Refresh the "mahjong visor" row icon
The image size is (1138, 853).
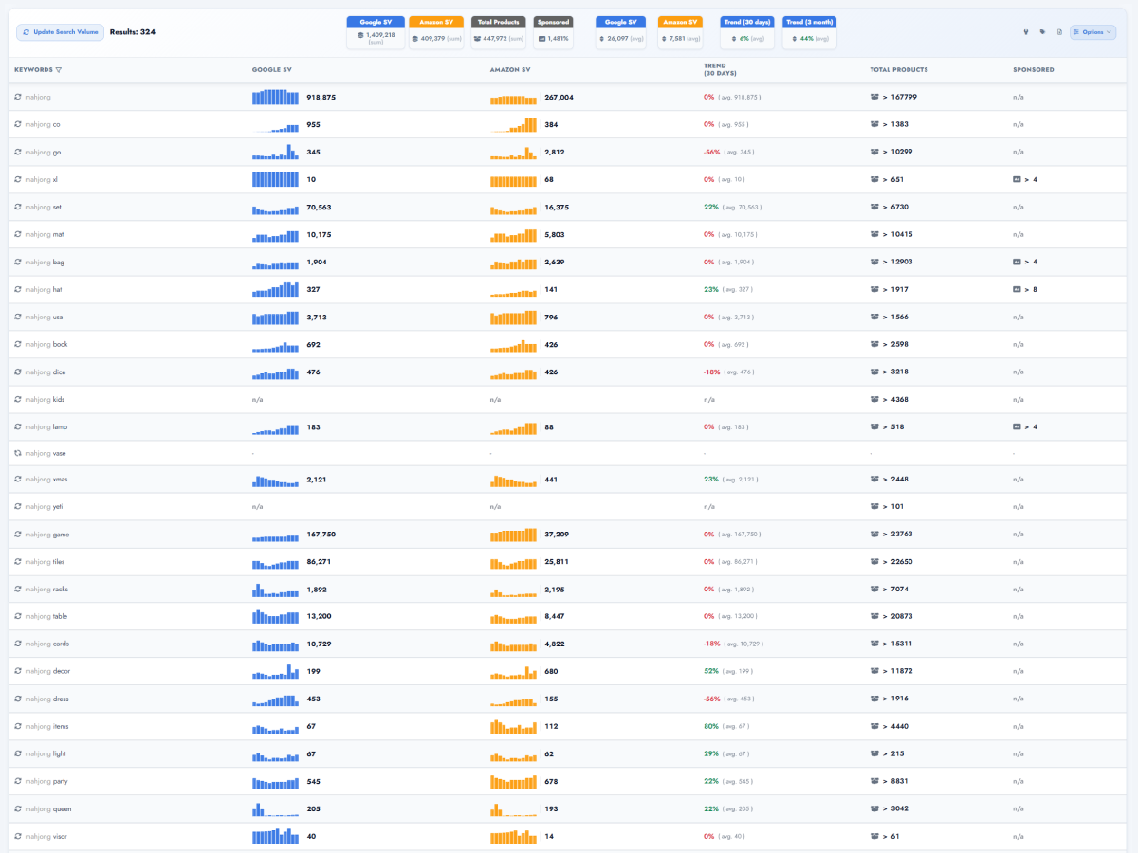tap(17, 836)
